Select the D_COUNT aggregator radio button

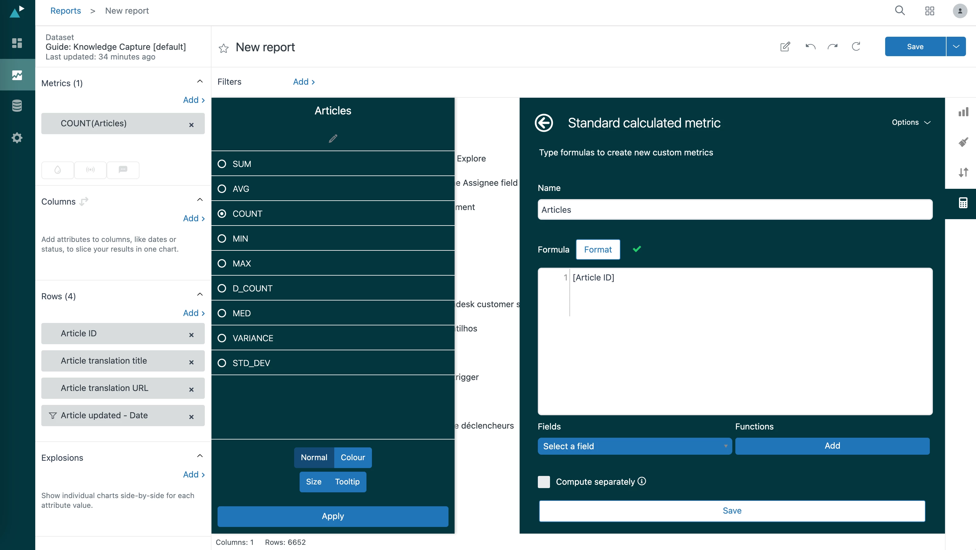pyautogui.click(x=222, y=288)
